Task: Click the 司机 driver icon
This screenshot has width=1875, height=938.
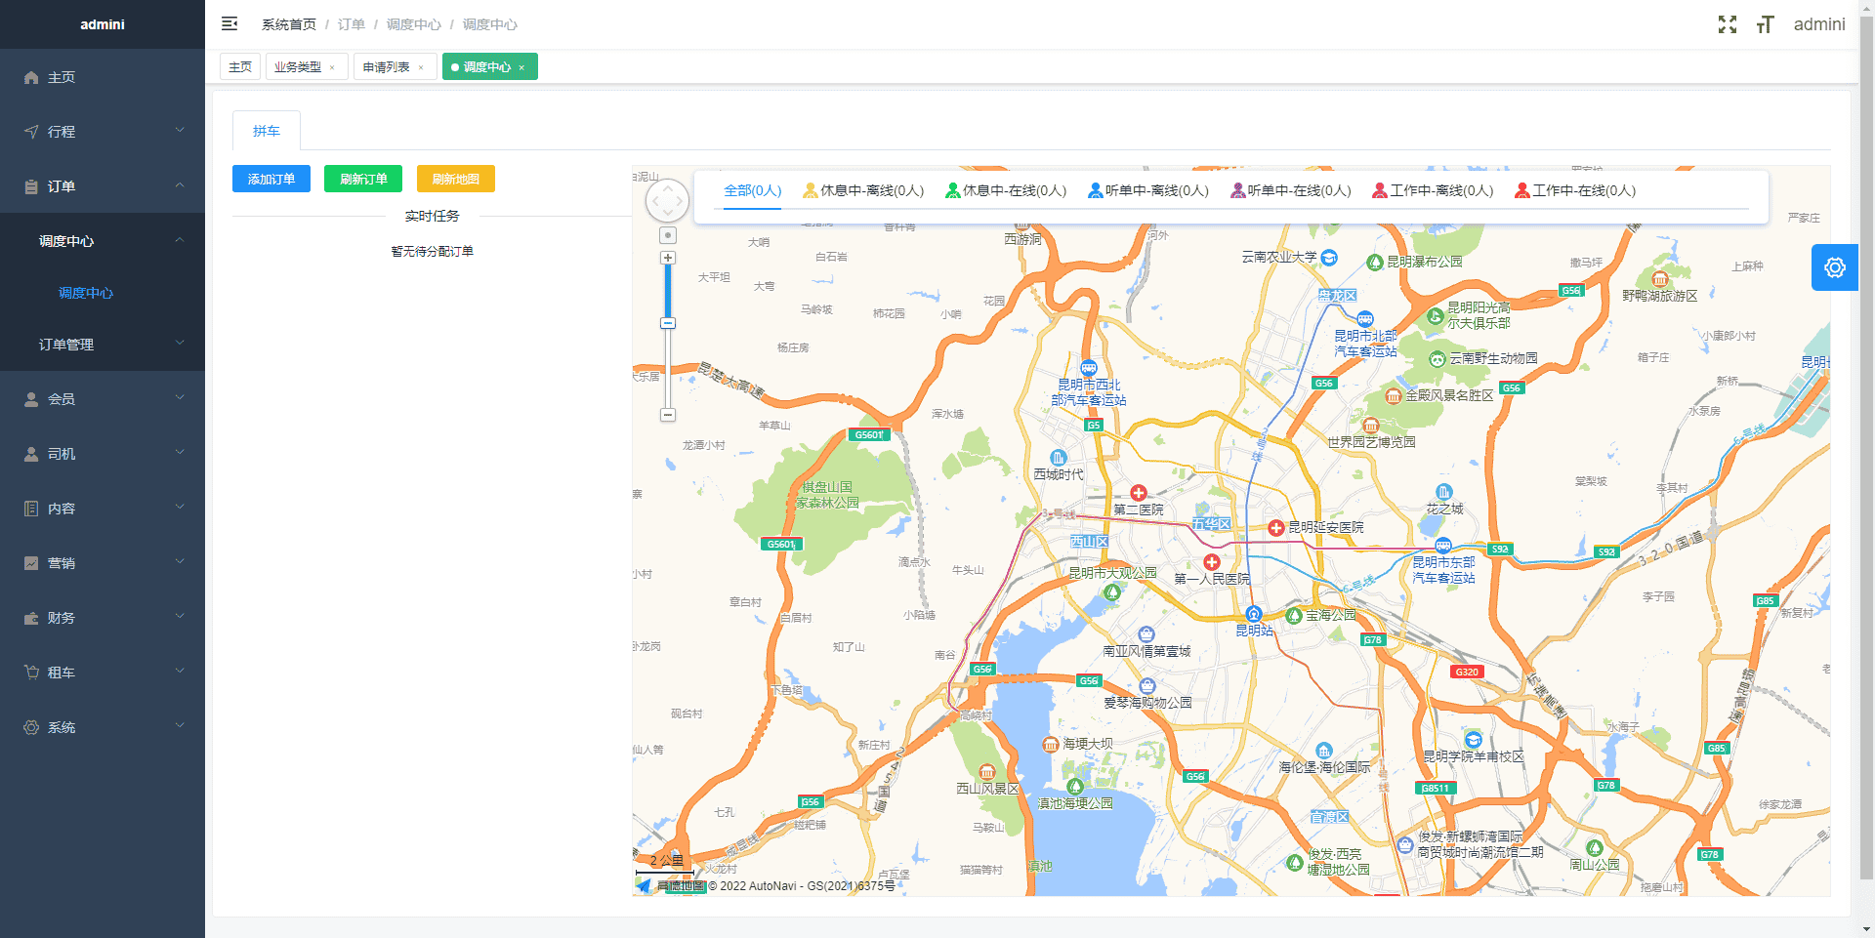Action: [x=31, y=454]
